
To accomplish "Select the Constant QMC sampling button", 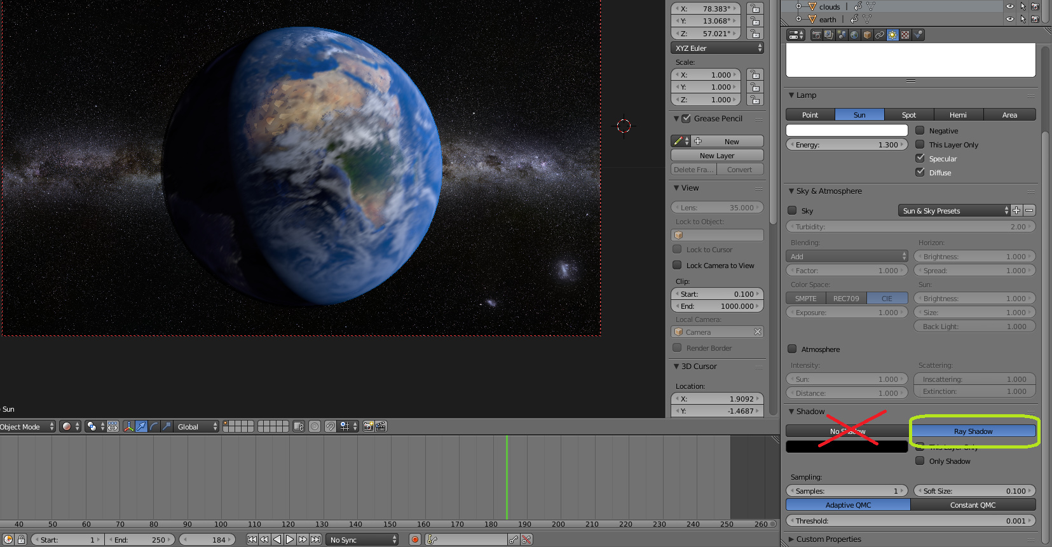I will click(973, 504).
